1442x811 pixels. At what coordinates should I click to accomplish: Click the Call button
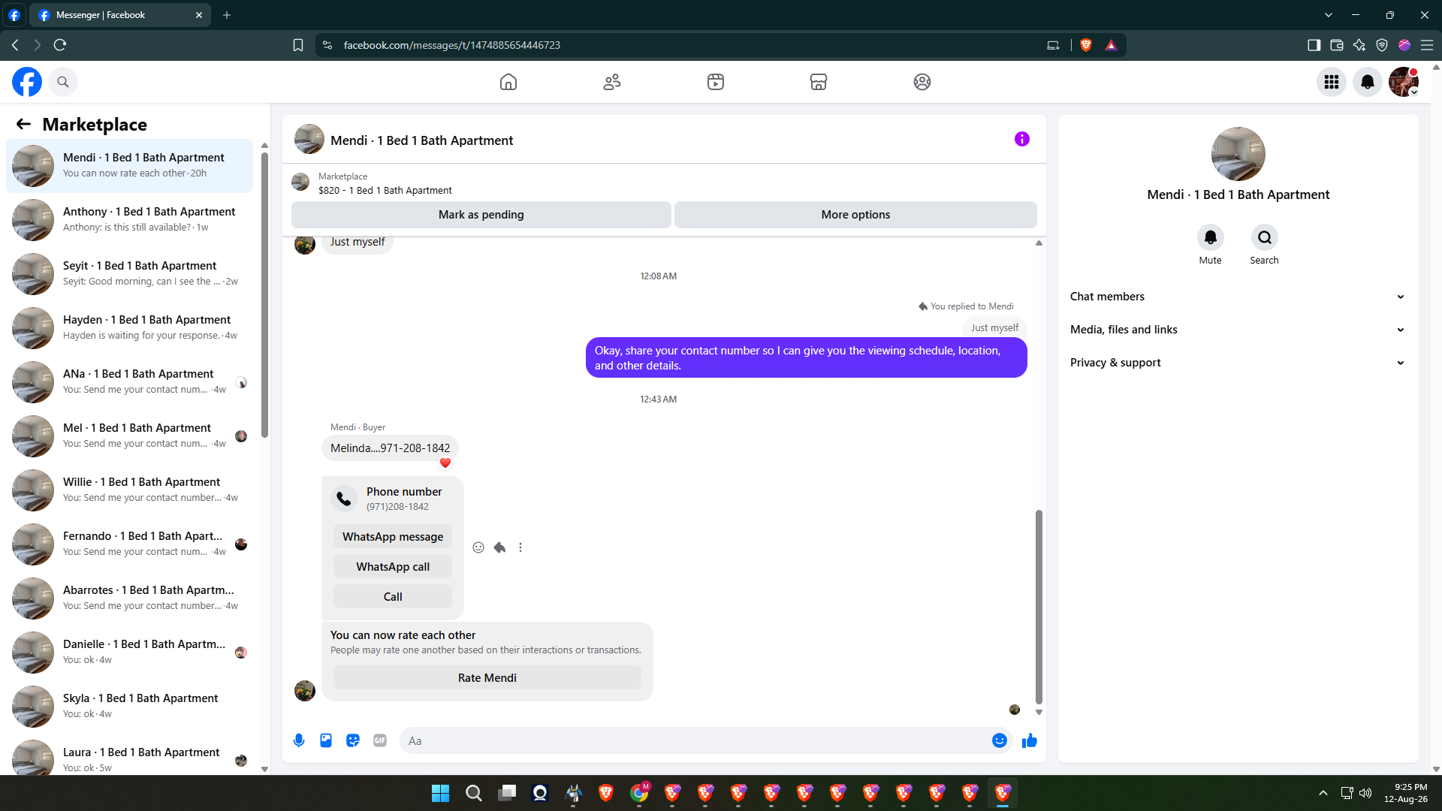393,597
